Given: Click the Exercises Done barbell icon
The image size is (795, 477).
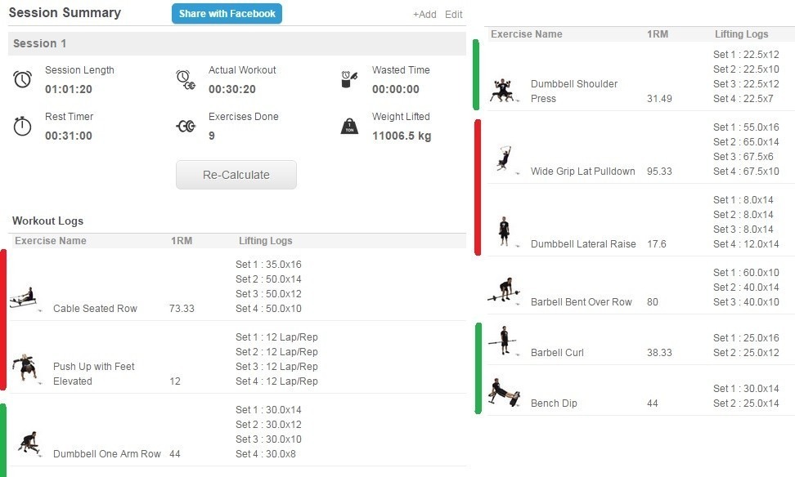Looking at the screenshot, I should (x=186, y=126).
